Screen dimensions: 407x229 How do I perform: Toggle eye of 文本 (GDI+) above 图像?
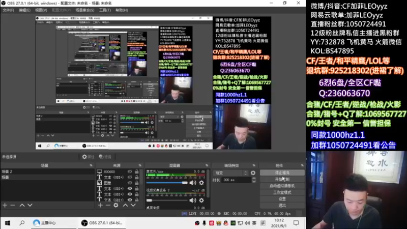[x=130, y=177]
